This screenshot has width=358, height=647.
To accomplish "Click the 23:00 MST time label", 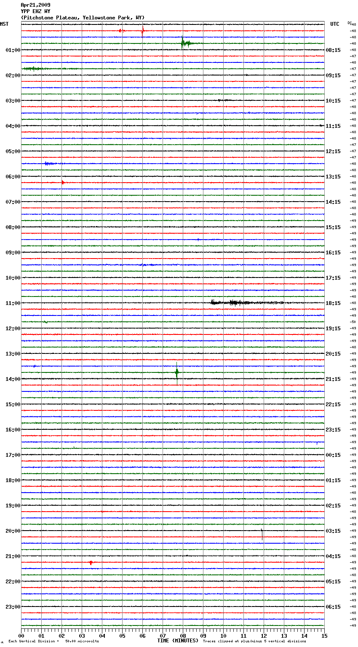I will (13, 607).
